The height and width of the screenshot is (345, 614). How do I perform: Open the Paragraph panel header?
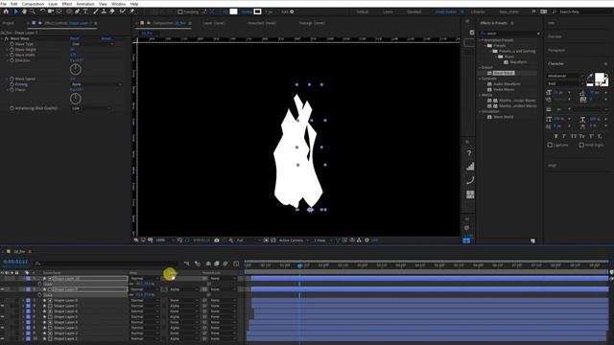tap(556, 50)
